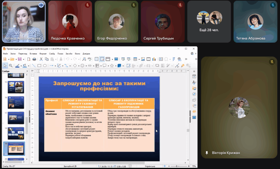Open the sidebar Animation star panel
The height and width of the screenshot is (169, 280).
pos(194,111)
